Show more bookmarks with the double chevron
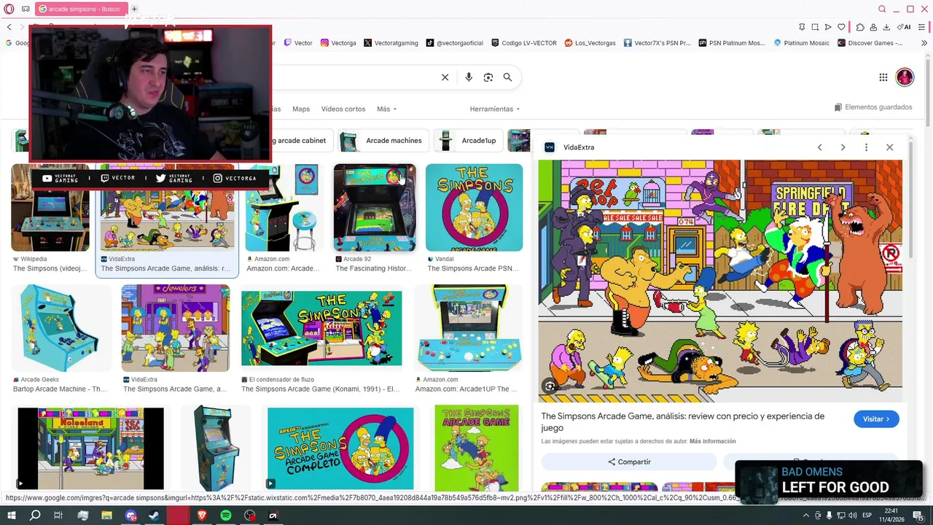Image resolution: width=933 pixels, height=525 pixels. point(924,43)
